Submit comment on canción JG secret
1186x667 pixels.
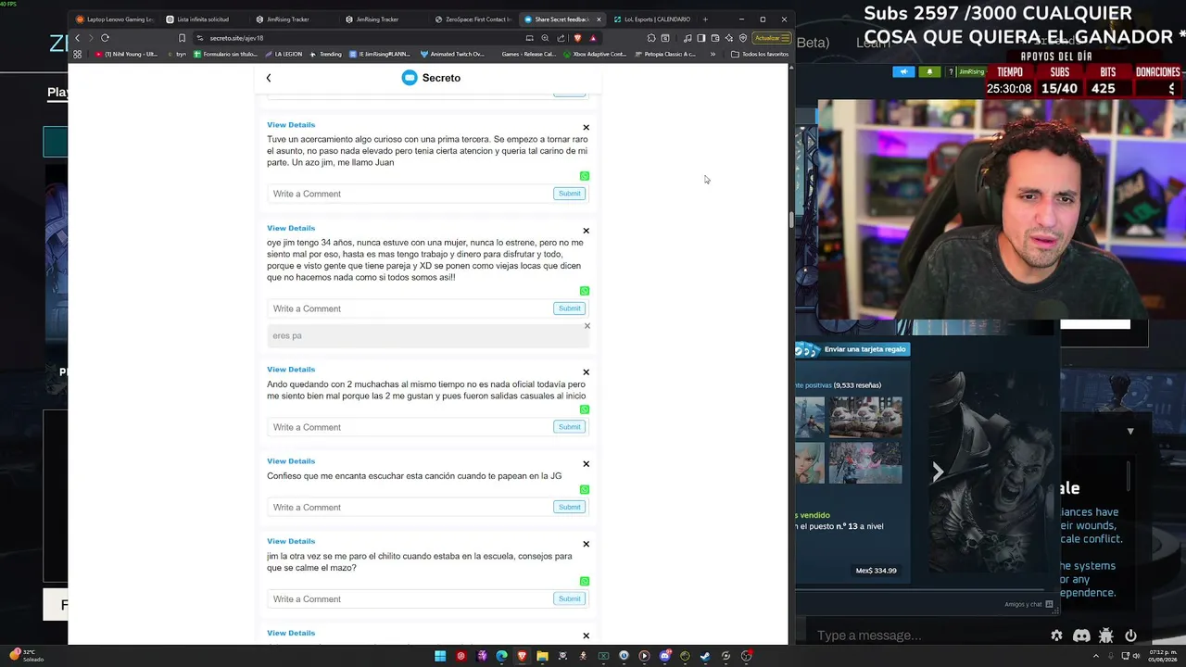(x=569, y=508)
